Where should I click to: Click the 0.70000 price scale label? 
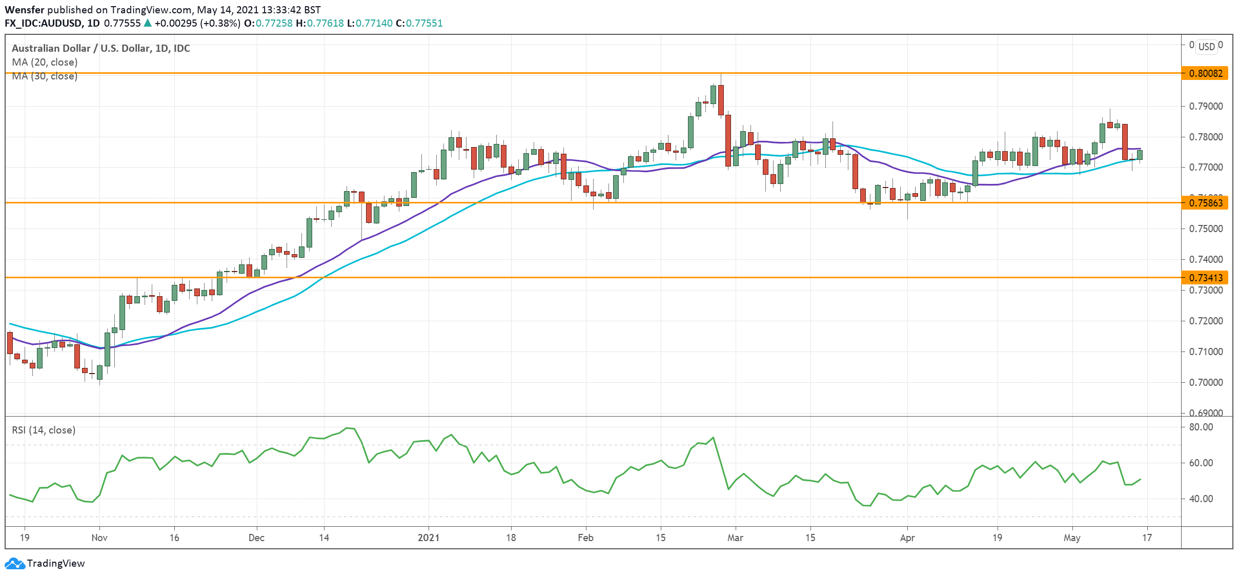[x=1206, y=382]
